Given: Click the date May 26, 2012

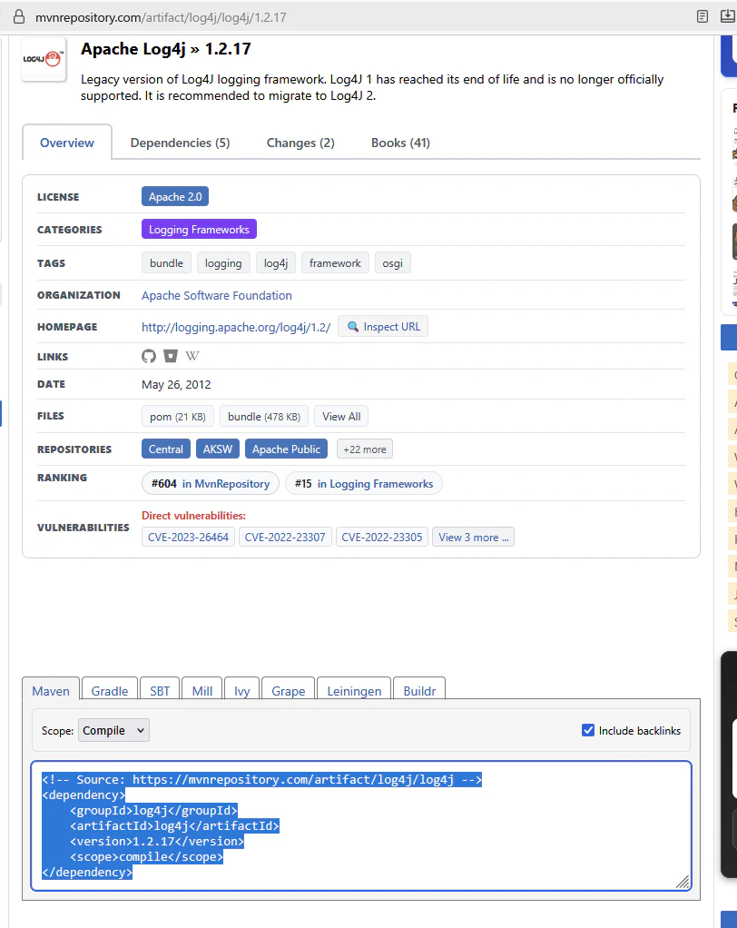Looking at the screenshot, I should point(176,385).
